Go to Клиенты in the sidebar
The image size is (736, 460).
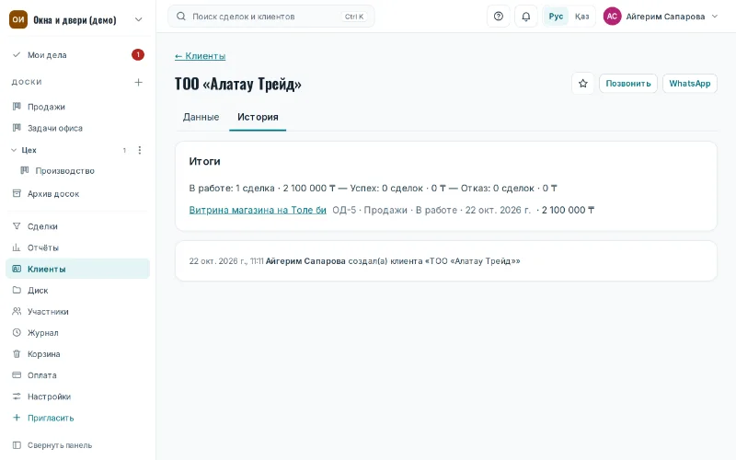pos(77,269)
